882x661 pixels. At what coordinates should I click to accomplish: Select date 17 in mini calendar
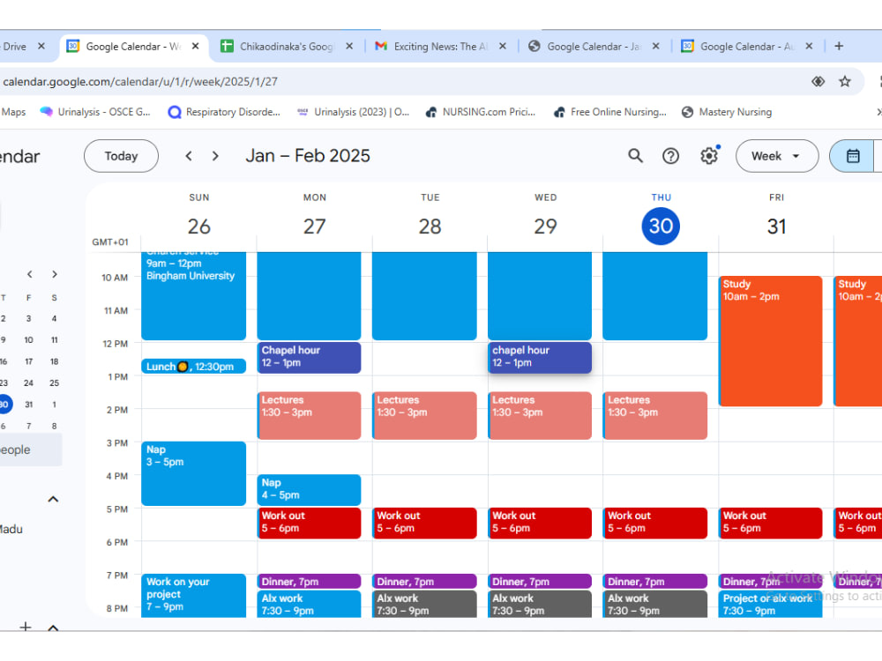click(29, 361)
